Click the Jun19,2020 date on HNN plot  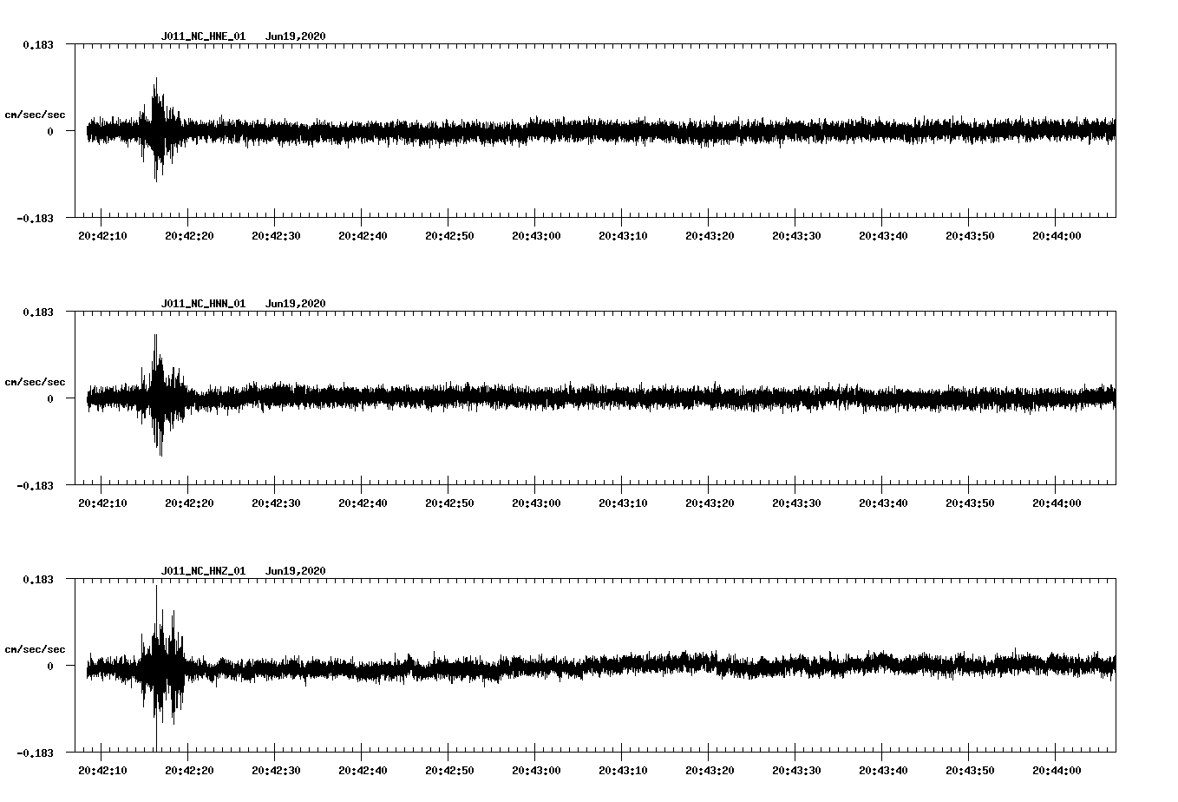tap(296, 304)
